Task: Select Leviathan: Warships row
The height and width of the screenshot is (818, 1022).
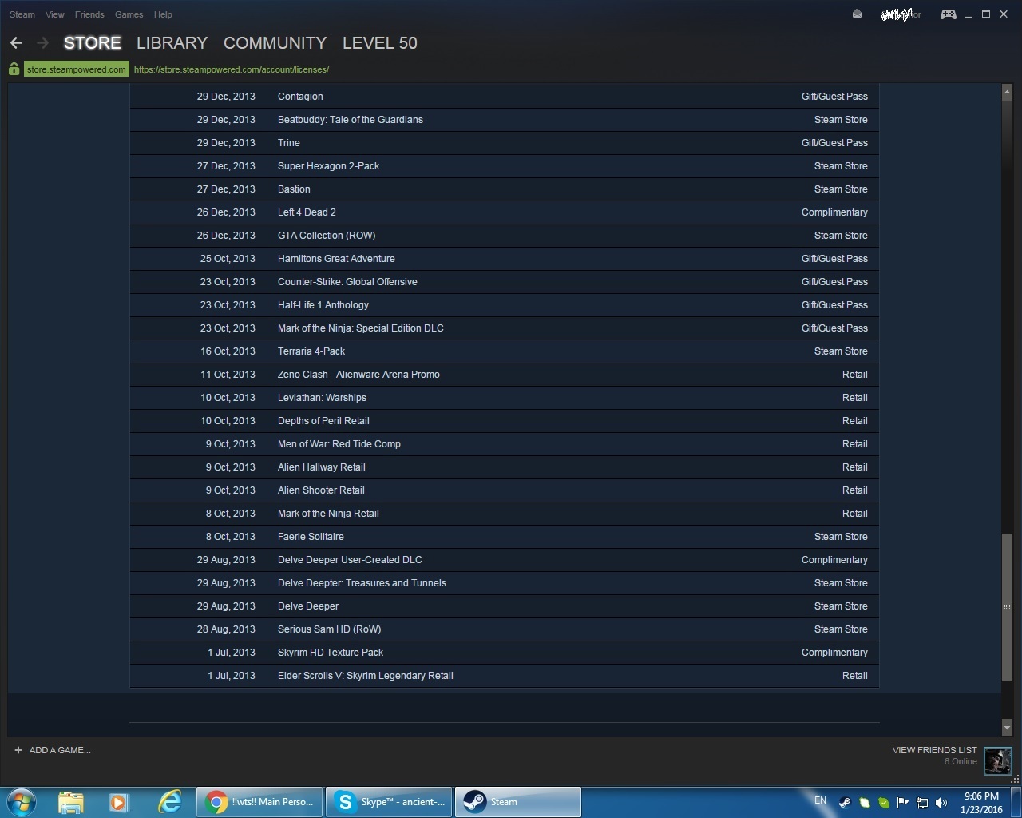Action: click(504, 398)
